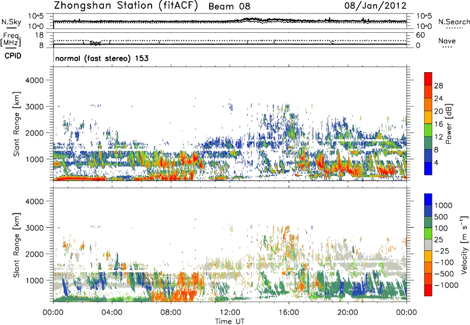Click the '-1000' label on velocity colorbar
470x325 pixels.
coord(446,285)
